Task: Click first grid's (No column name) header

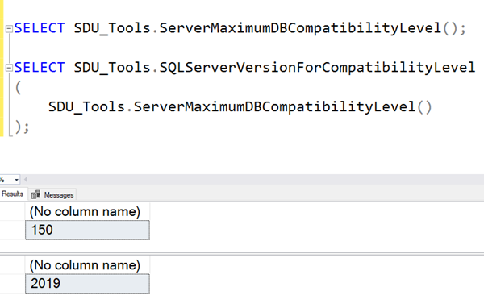Action: 87,212
